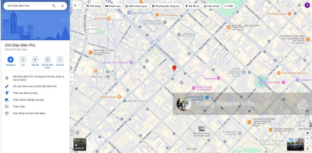
Task: Click the search magnifier icon
Action: [54, 6]
